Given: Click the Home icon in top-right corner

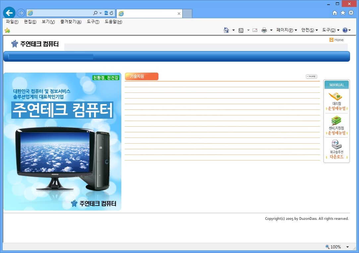Looking at the screenshot, I should (335, 13).
